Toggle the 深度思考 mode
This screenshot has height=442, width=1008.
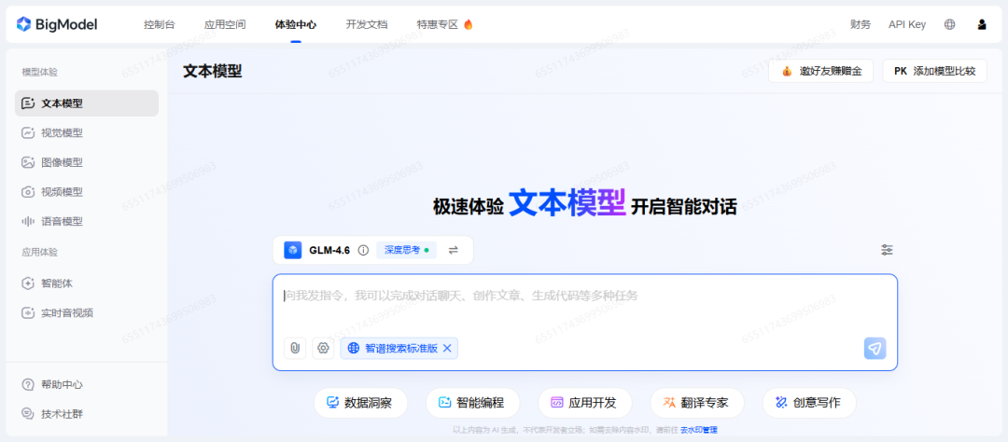click(x=406, y=250)
